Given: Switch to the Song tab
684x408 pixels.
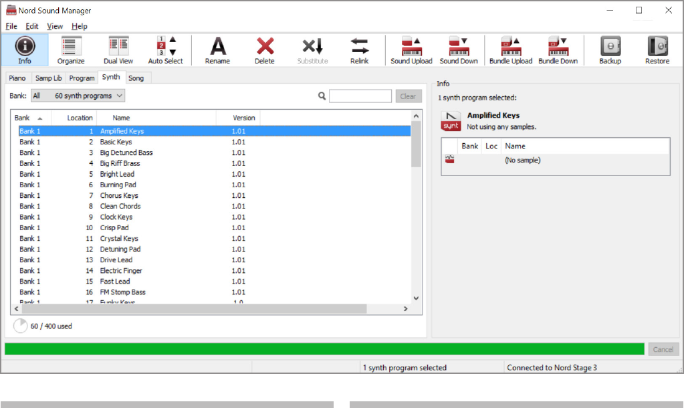Looking at the screenshot, I should pos(136,78).
